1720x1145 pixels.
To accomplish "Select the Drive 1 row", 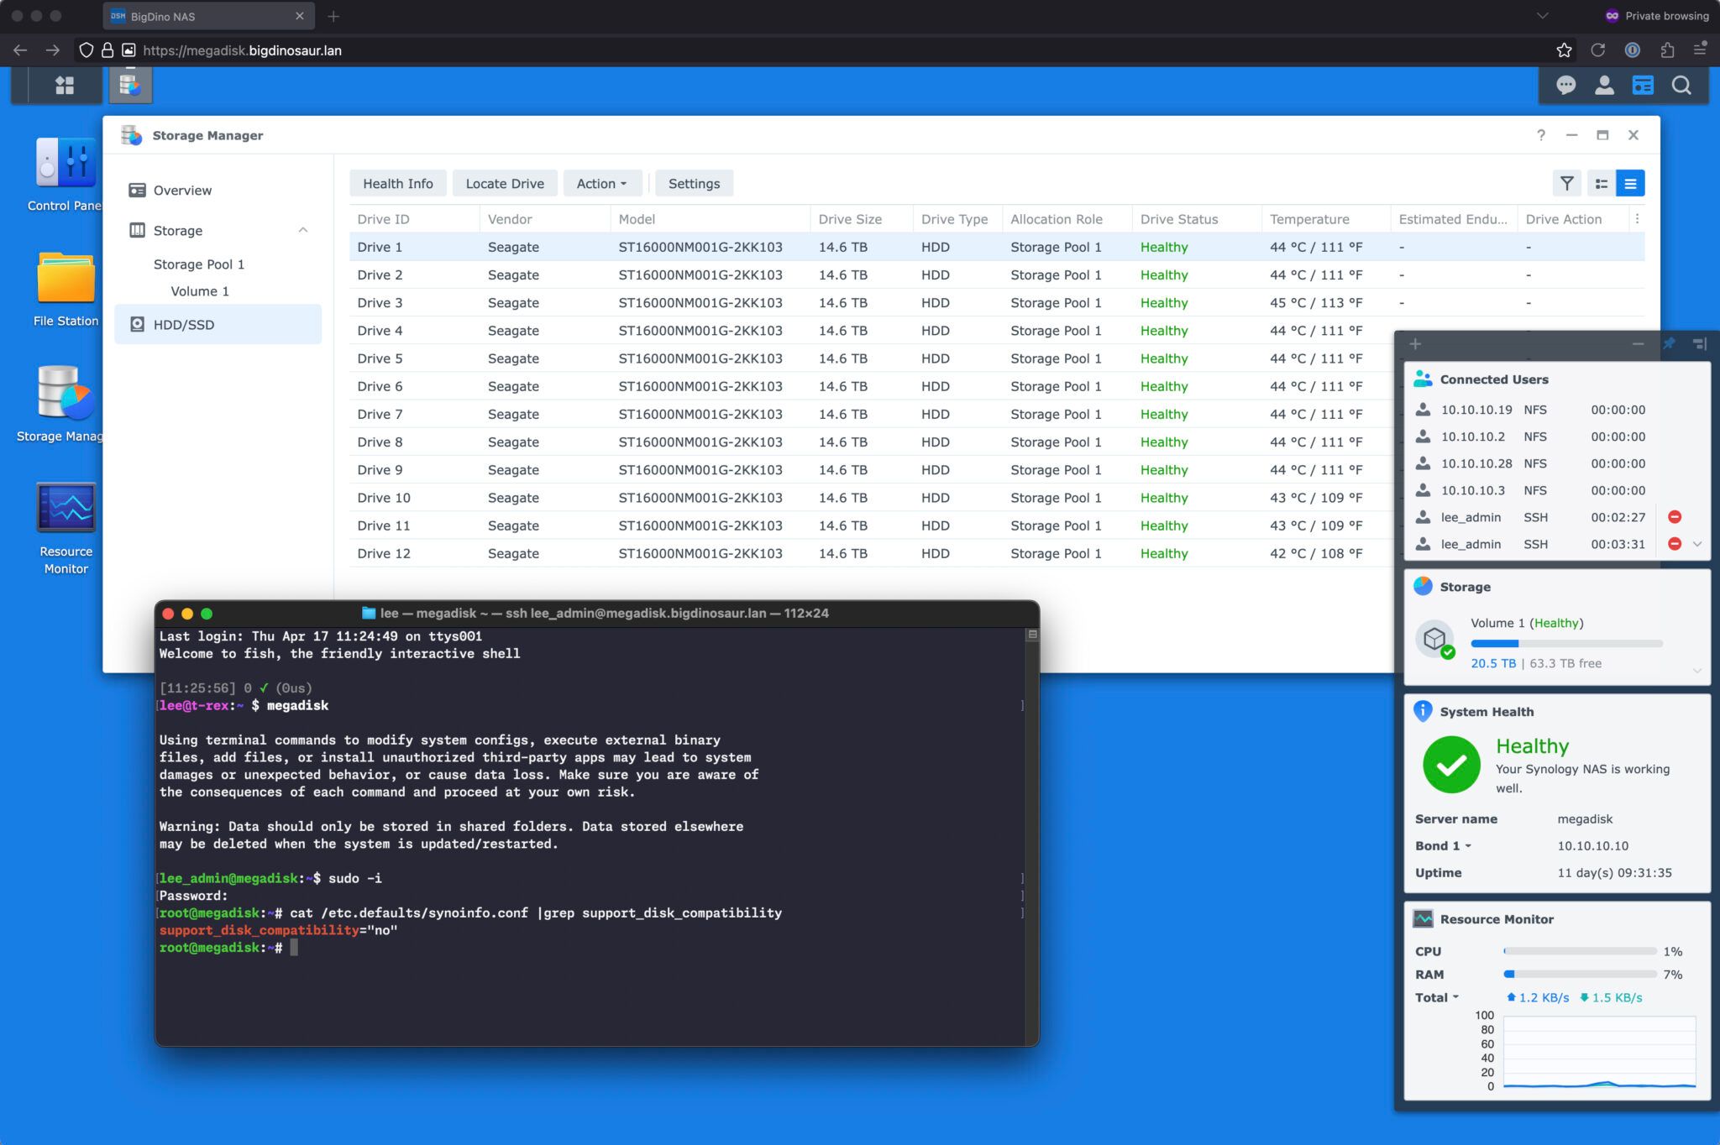I will (x=996, y=247).
